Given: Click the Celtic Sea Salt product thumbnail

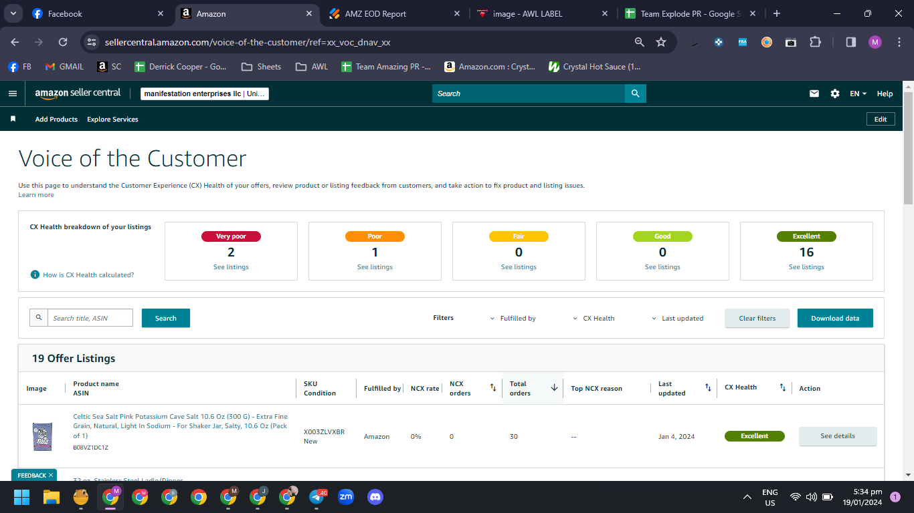Looking at the screenshot, I should click(x=41, y=436).
